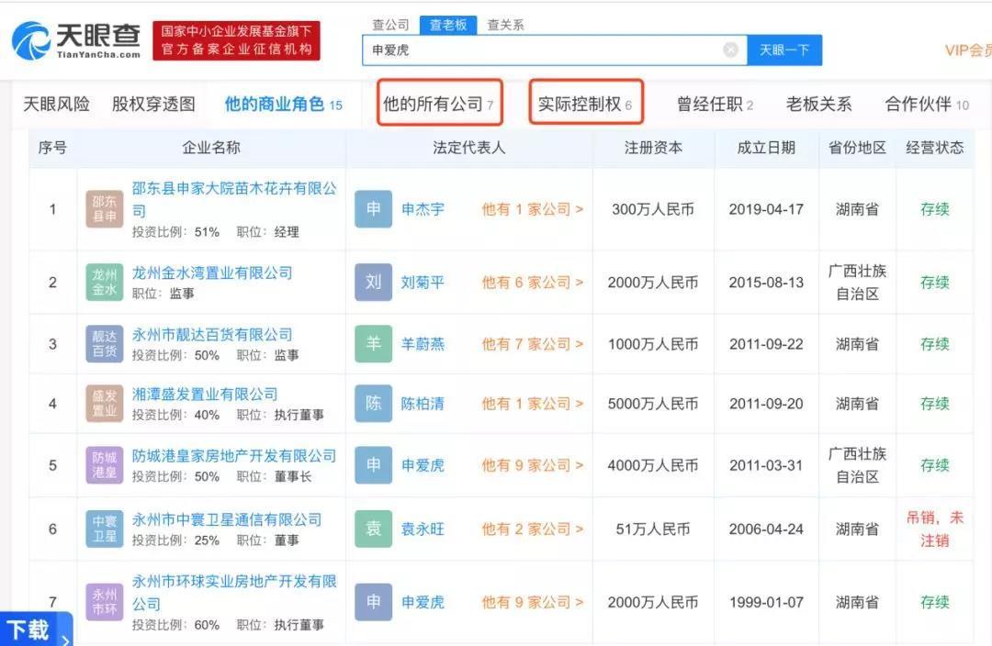Clear the search box with X icon
The height and width of the screenshot is (646, 992).
pos(731,50)
